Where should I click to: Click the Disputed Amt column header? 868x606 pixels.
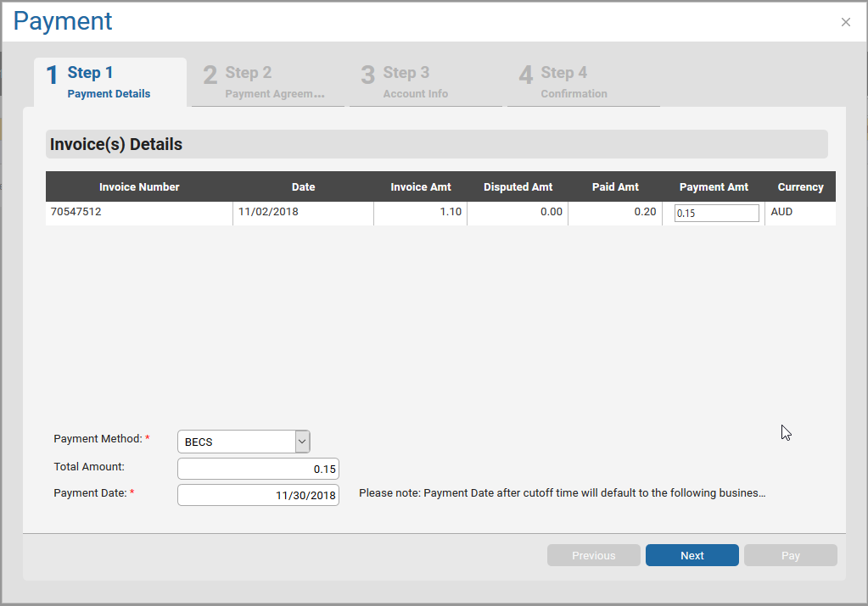coord(518,186)
